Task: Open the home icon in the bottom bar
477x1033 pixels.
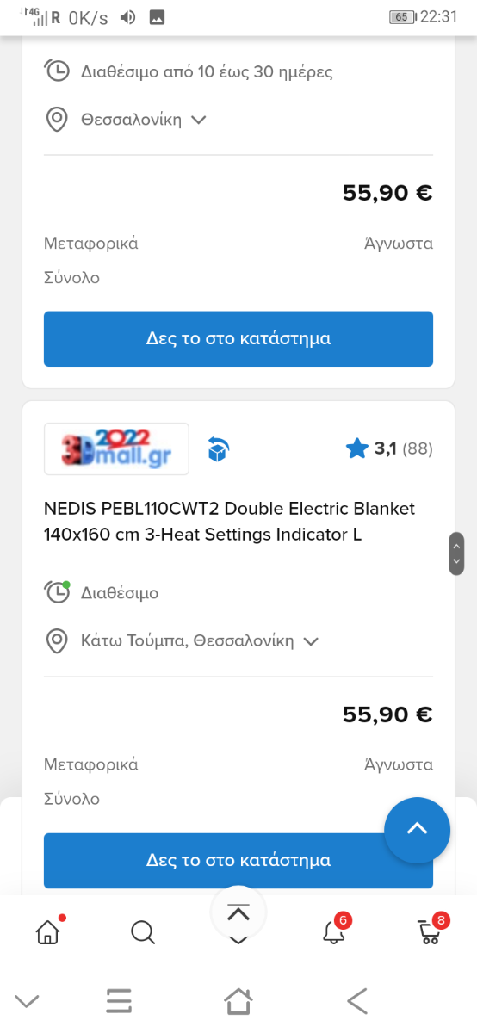Action: (x=49, y=931)
